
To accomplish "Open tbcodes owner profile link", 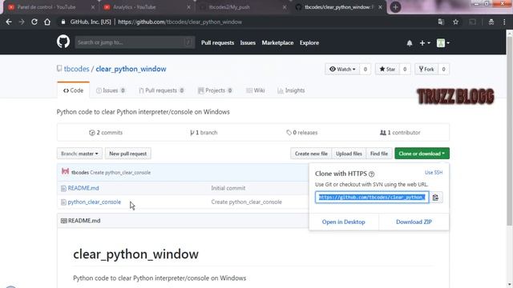I will tap(77, 69).
